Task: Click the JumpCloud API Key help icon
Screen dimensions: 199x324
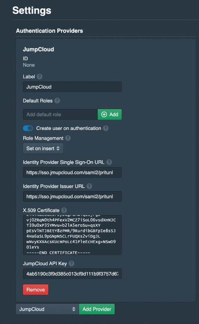Action: [x=71, y=263]
